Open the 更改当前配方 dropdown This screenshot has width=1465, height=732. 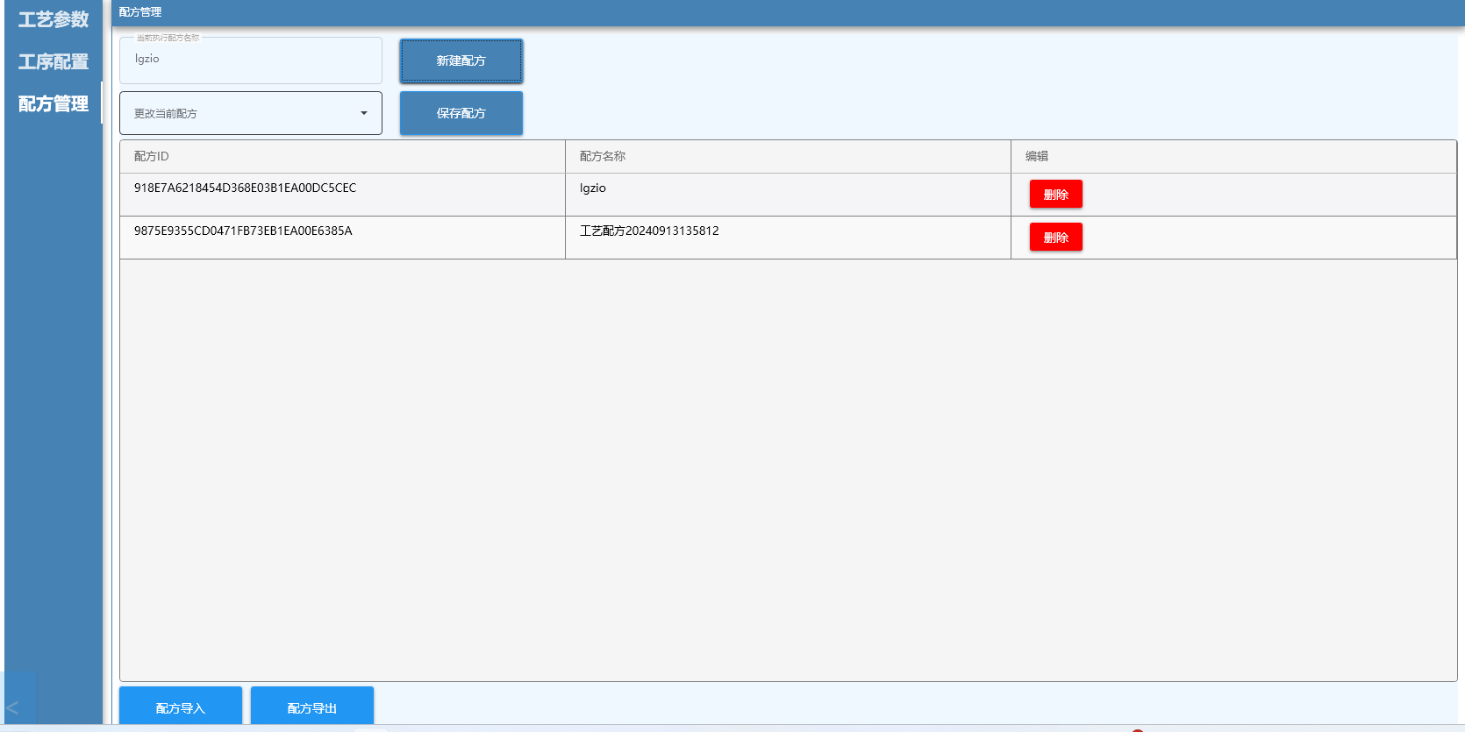251,113
